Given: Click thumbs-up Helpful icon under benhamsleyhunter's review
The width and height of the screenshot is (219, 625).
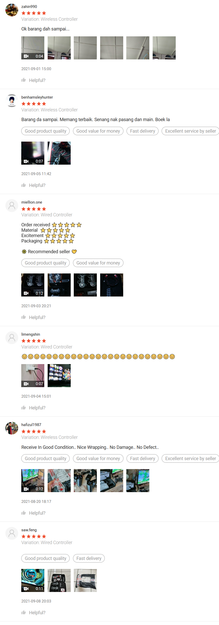Looking at the screenshot, I should (x=24, y=185).
